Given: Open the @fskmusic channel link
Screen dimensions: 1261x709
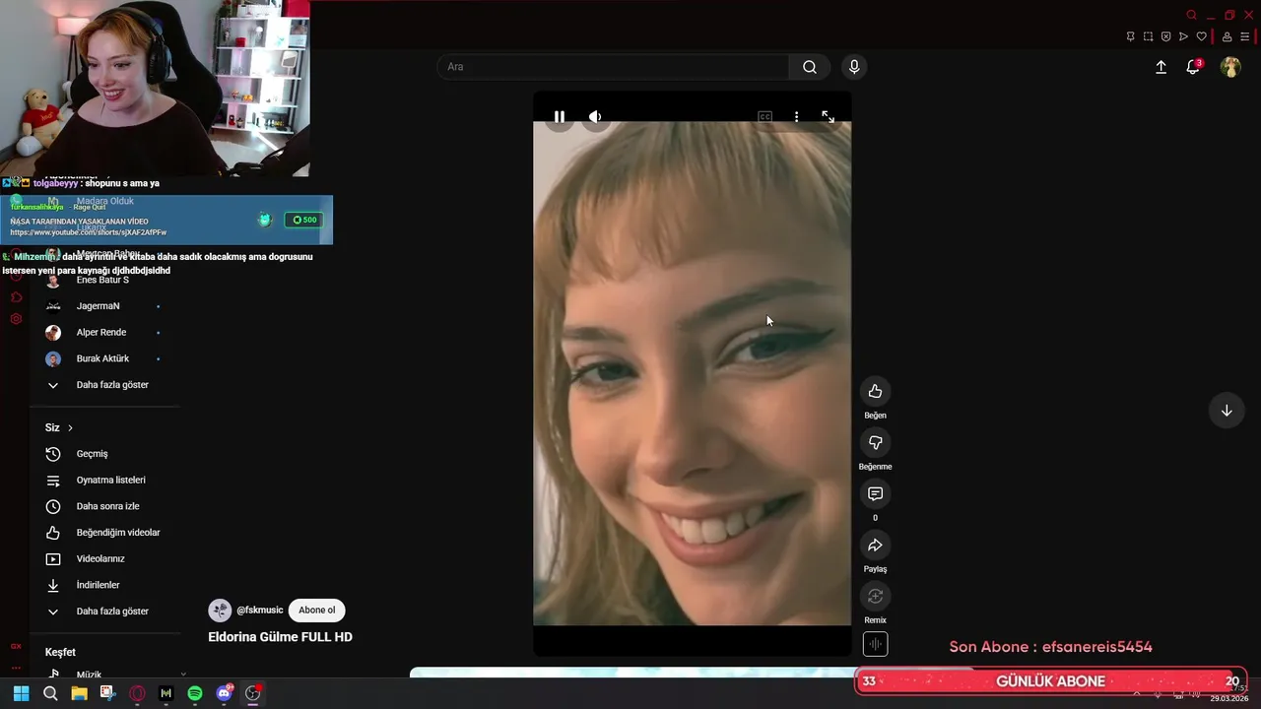Looking at the screenshot, I should [259, 611].
